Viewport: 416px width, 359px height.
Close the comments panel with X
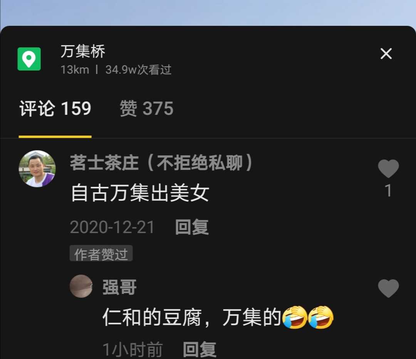click(386, 54)
